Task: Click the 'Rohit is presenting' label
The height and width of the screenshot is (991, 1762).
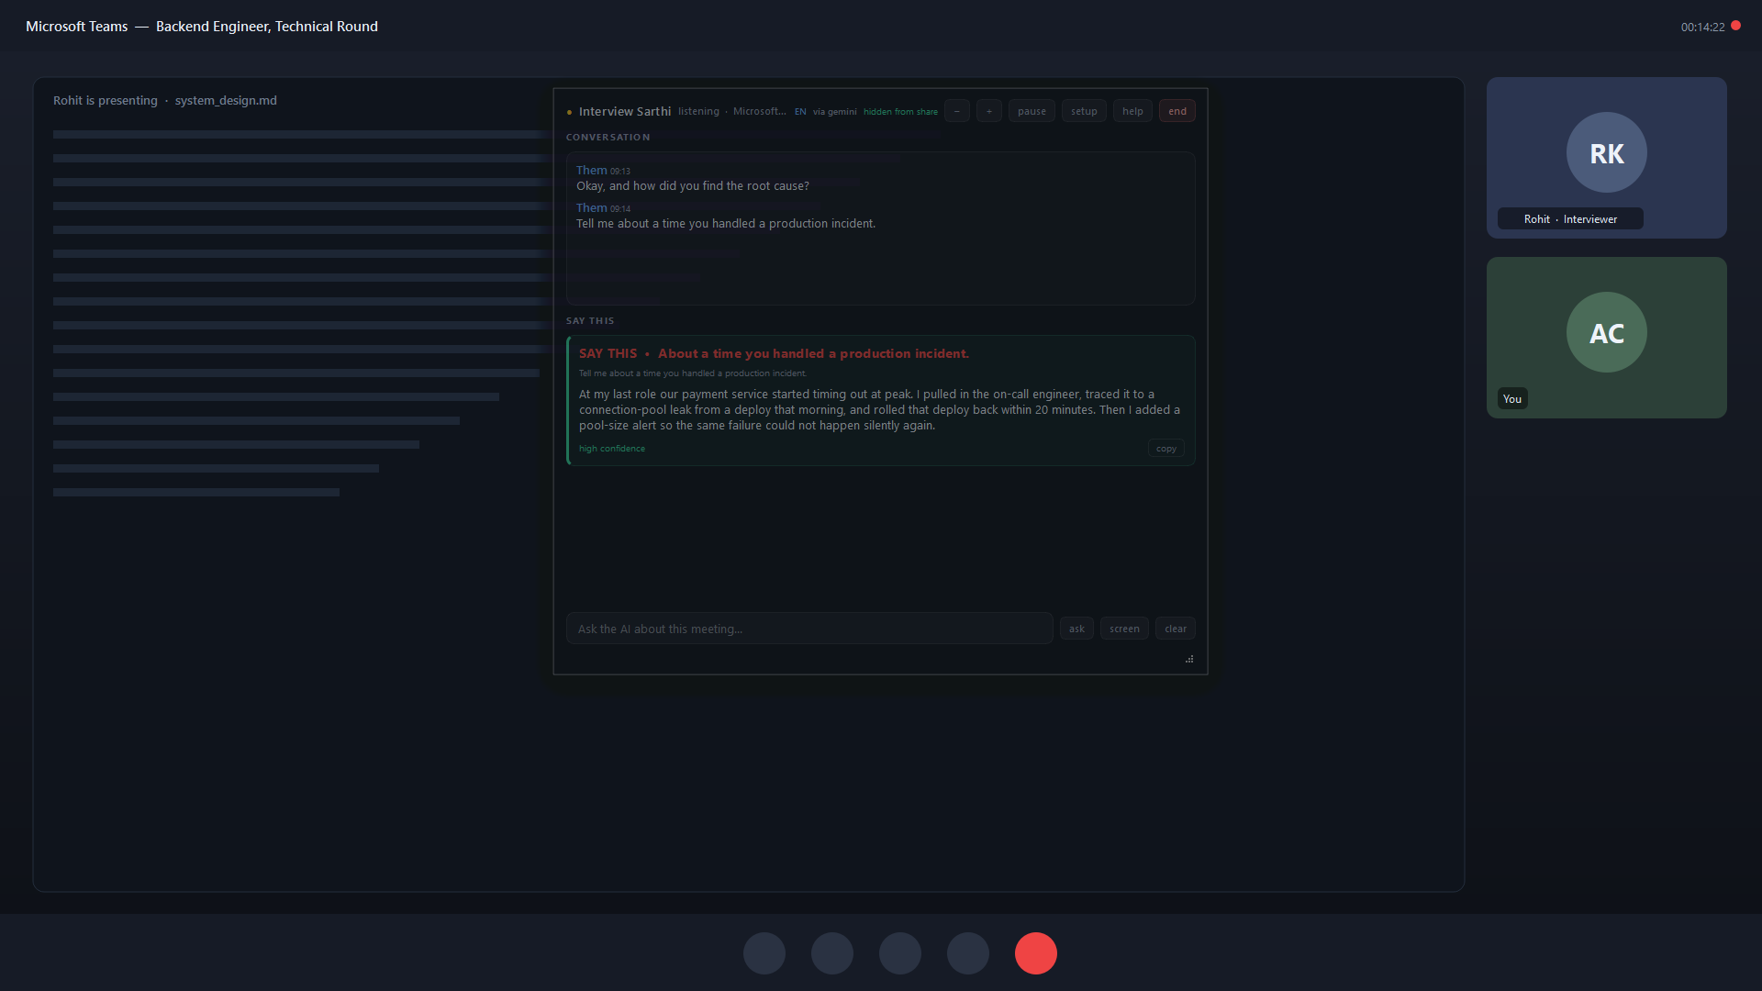Action: [x=106, y=100]
